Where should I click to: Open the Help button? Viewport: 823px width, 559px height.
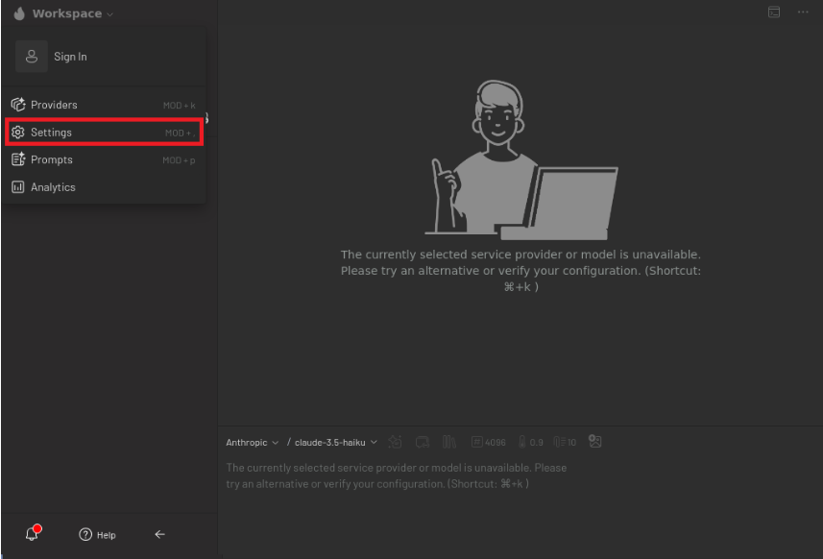[x=97, y=535]
